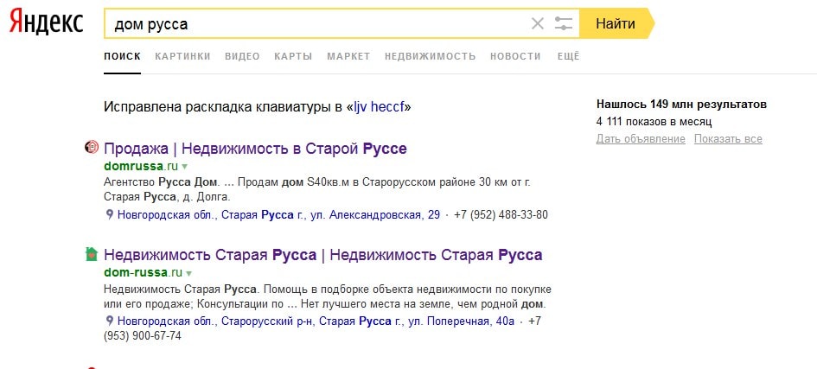
Task: Open advanced search settings slider icon
Action: [x=564, y=24]
